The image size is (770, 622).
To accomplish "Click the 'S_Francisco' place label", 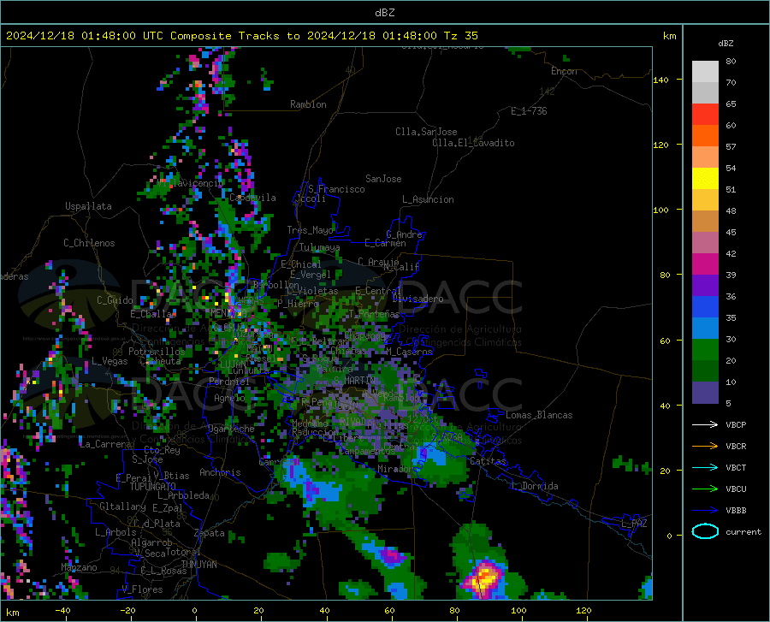I will 336,189.
